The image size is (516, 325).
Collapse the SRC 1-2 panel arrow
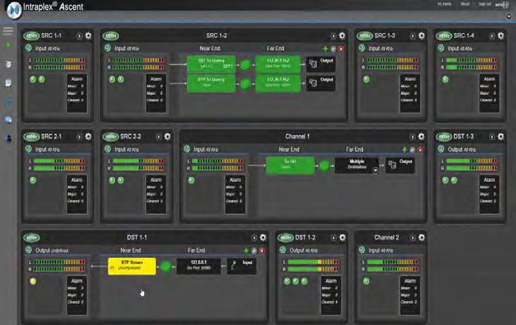(x=334, y=36)
